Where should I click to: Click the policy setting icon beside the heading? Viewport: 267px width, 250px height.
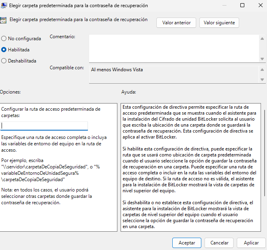point(3,21)
